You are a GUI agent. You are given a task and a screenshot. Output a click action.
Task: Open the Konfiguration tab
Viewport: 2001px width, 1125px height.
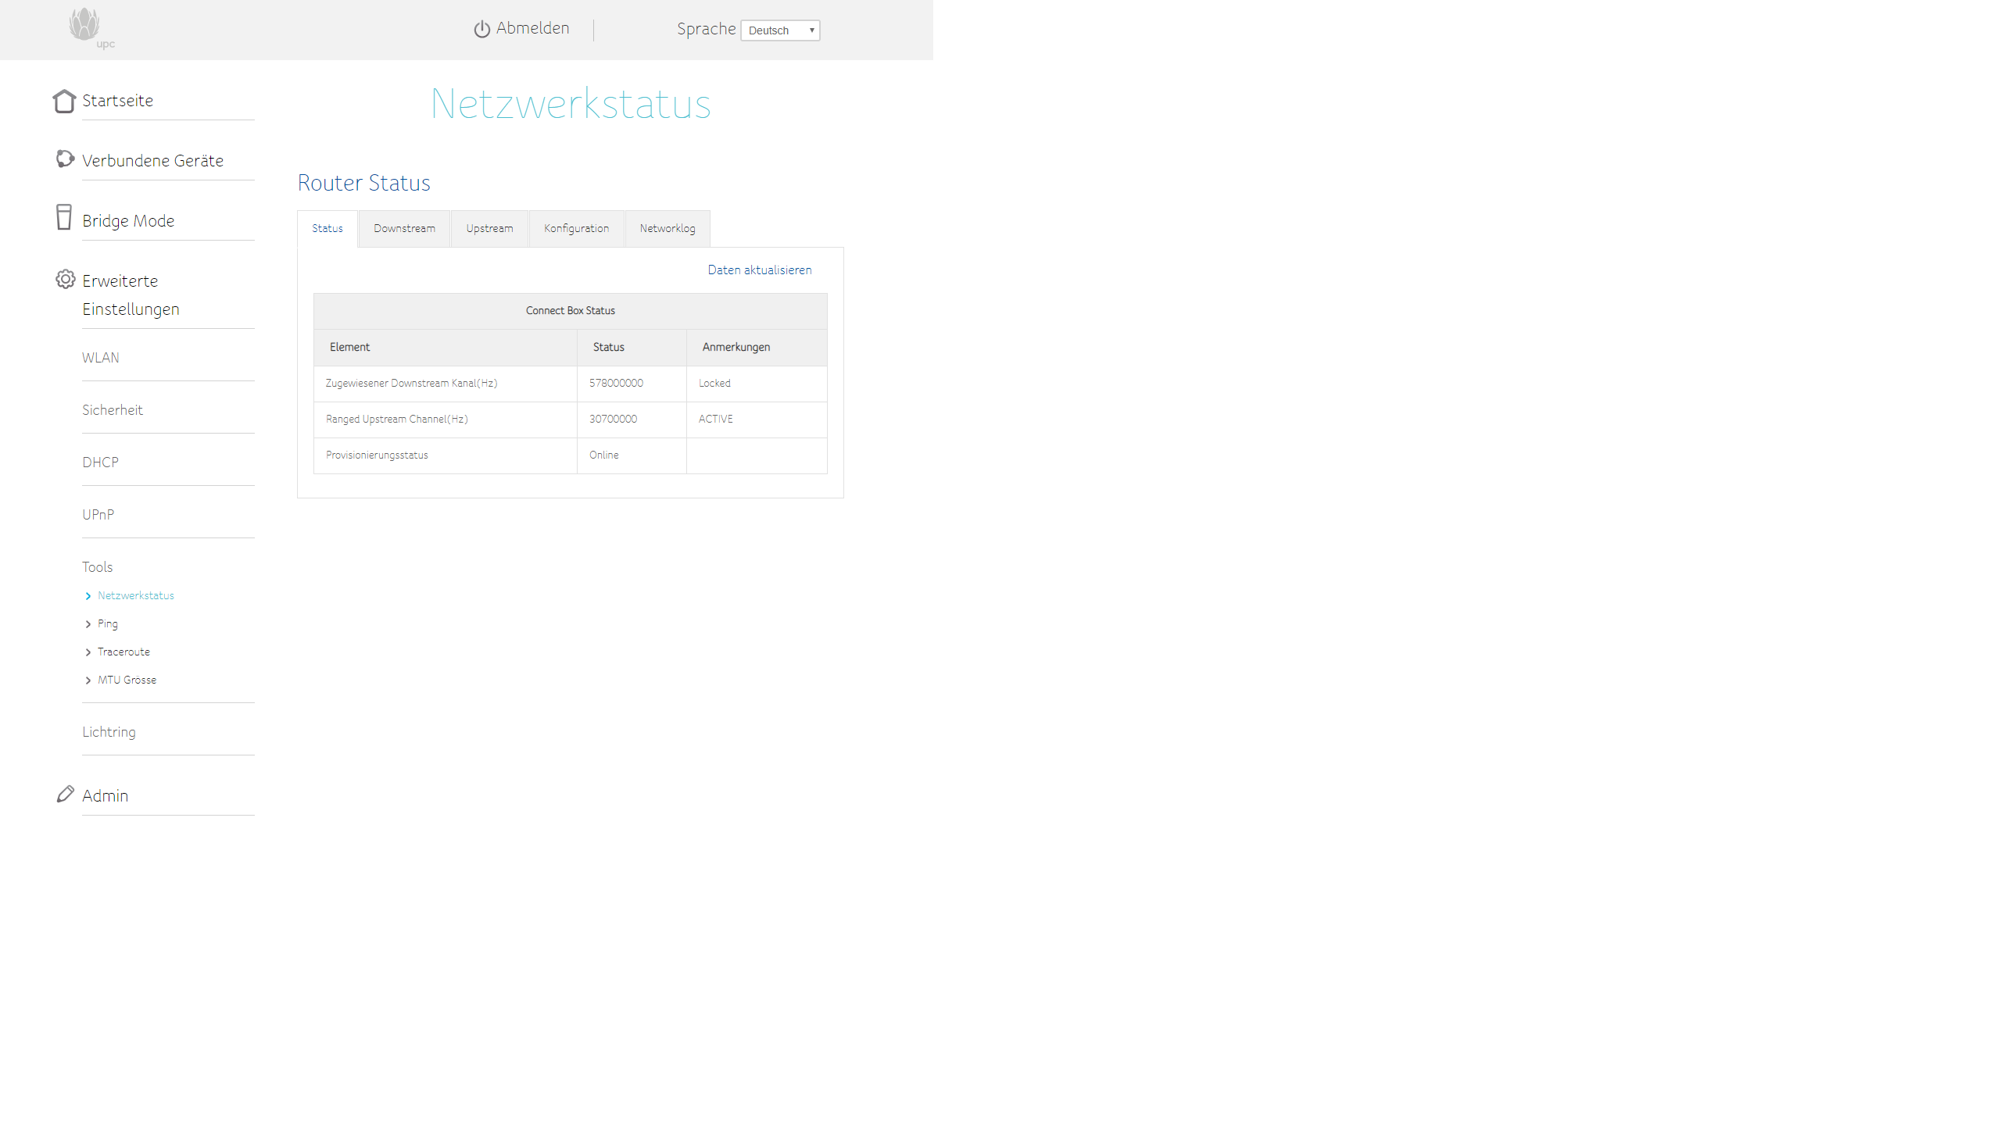[x=576, y=229]
